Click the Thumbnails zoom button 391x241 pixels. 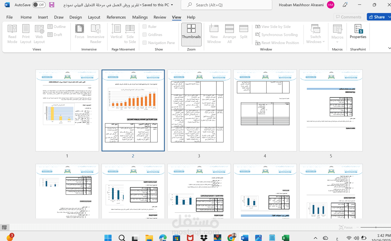191,34
